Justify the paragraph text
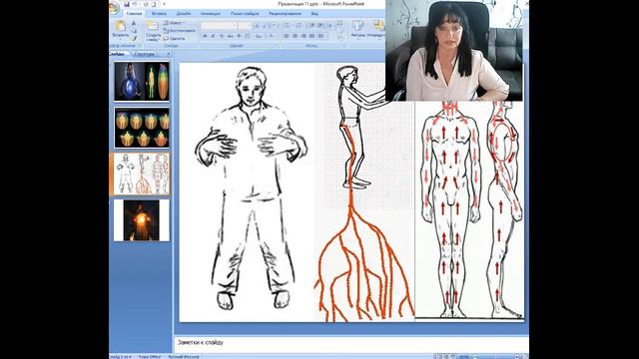Viewport: 639px width, 359px height. click(x=313, y=36)
